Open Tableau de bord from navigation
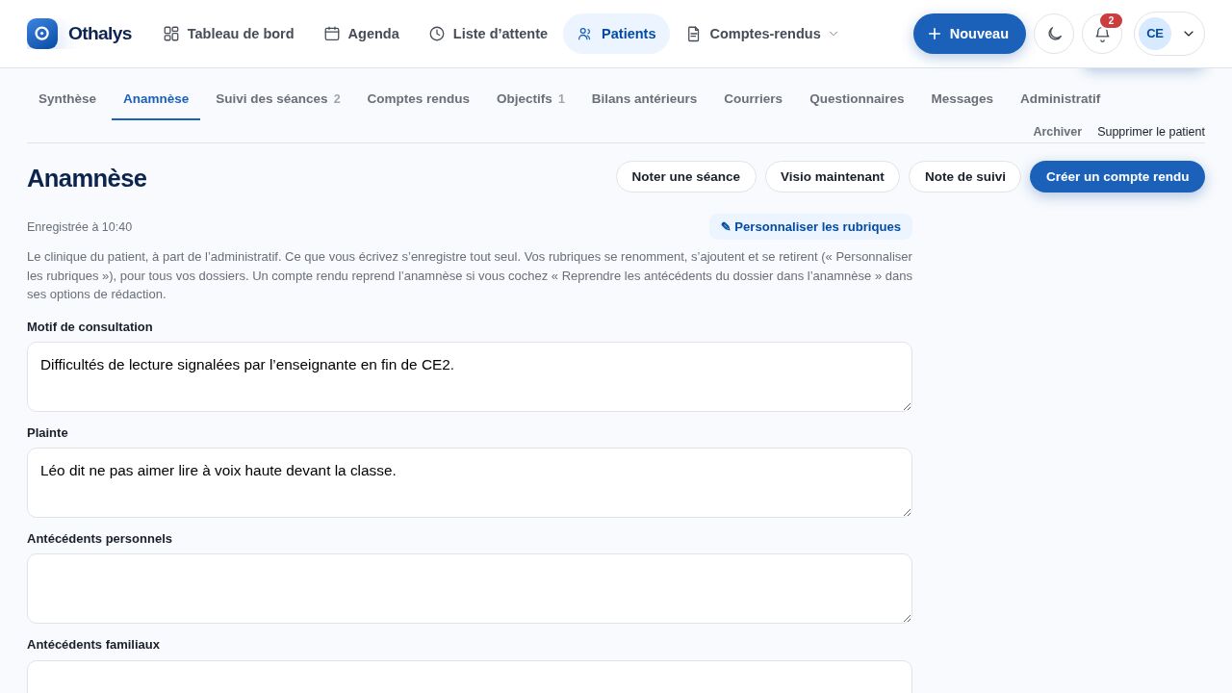The image size is (1232, 693). (x=229, y=34)
